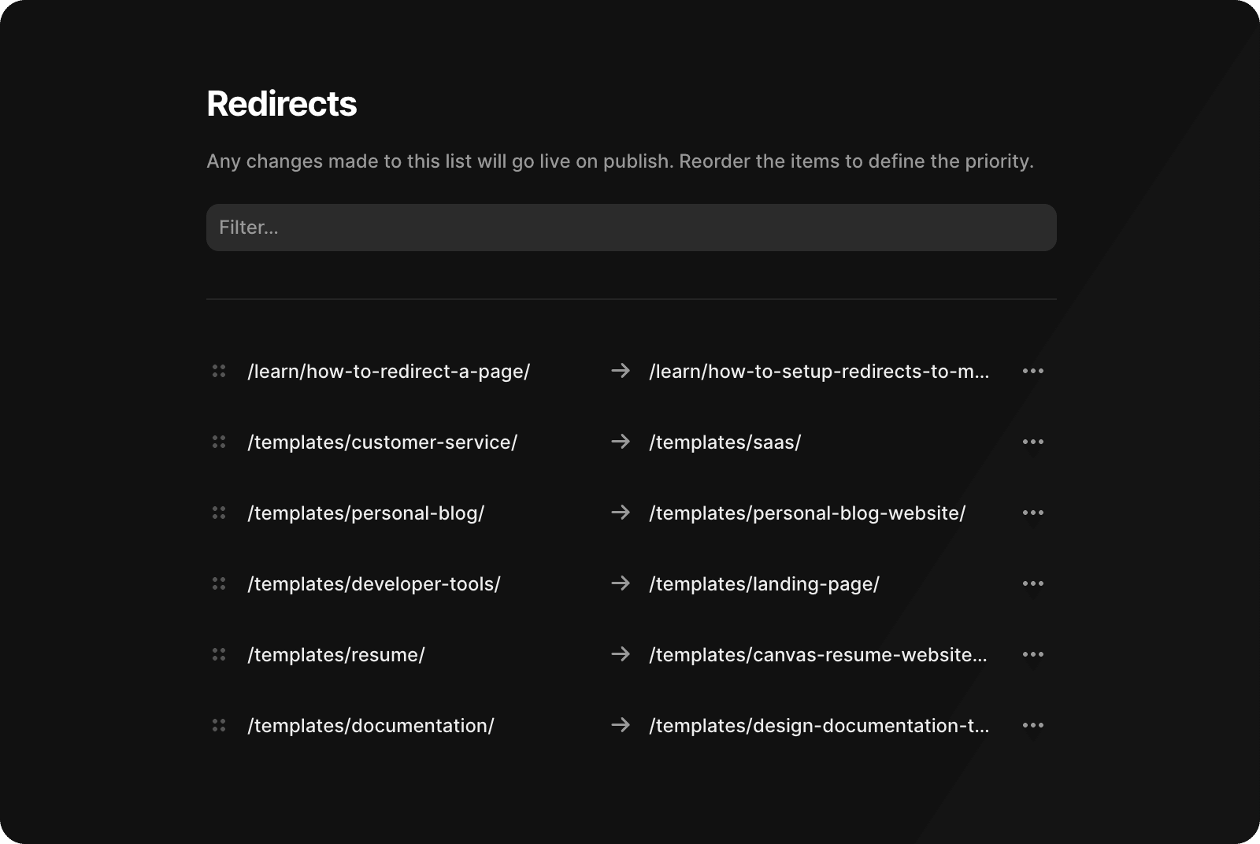
Task: Open ellipsis menu for developer-tools redirect
Action: [1032, 583]
